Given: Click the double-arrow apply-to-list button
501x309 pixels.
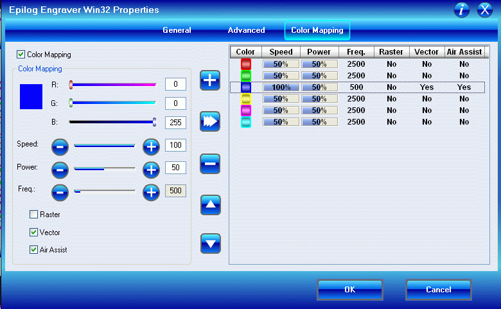Looking at the screenshot, I should tap(210, 121).
